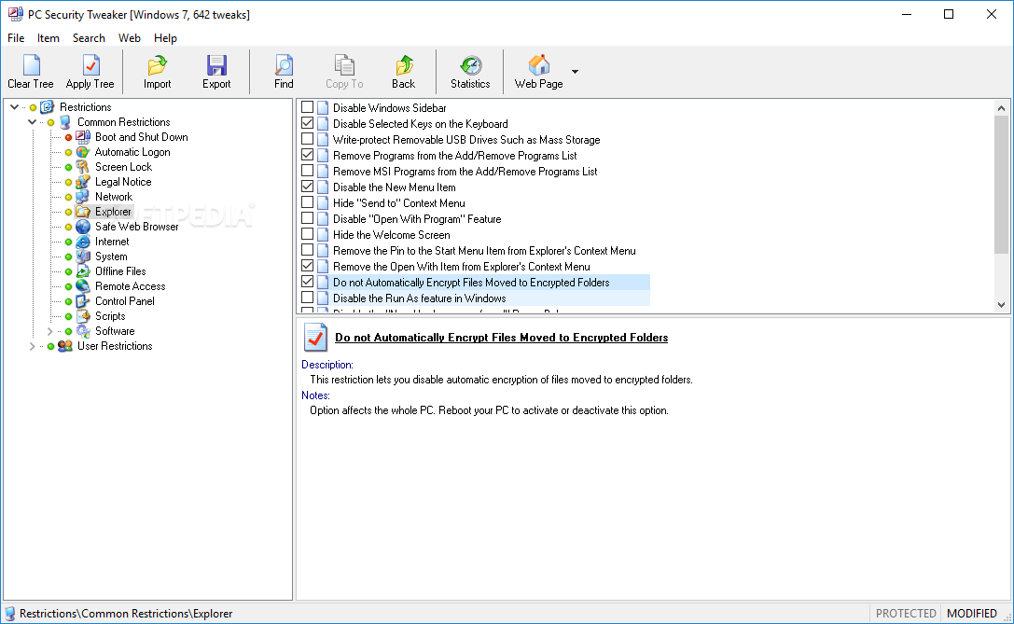Click the greyed Copy To toolbar button
Screen dimensions: 1014x624
point(344,71)
